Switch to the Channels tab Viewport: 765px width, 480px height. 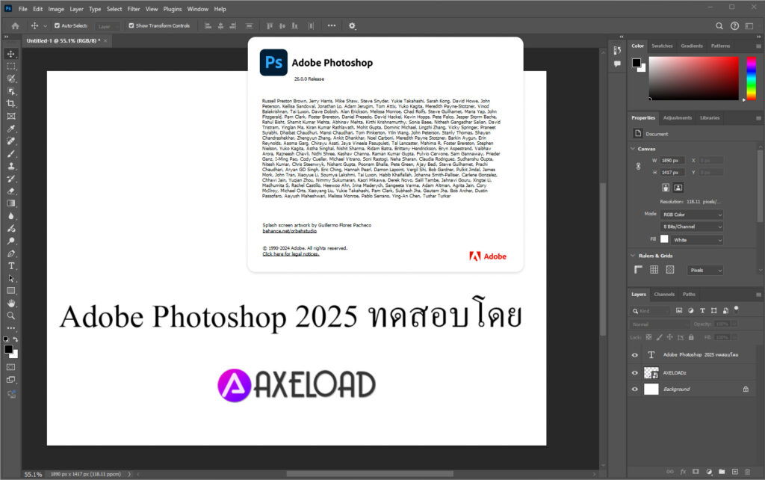(x=664, y=294)
